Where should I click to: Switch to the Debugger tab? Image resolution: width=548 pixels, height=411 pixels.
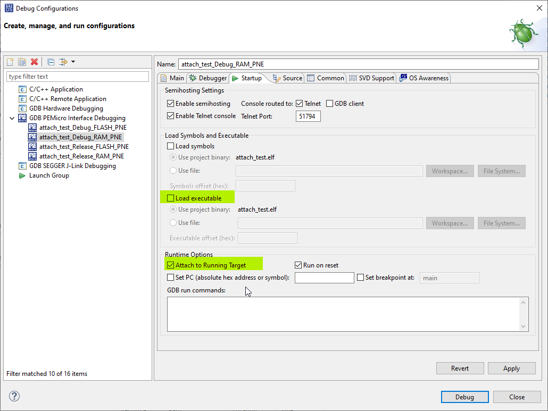pos(208,78)
